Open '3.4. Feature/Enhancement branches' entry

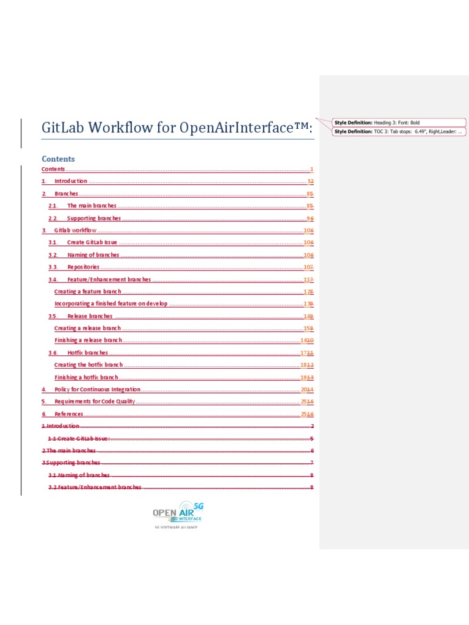(x=181, y=280)
